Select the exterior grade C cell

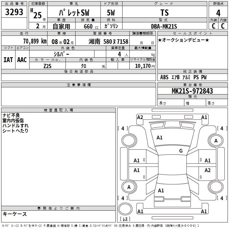pos(214,26)
